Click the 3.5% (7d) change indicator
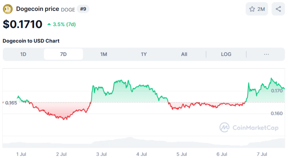 pyautogui.click(x=62, y=24)
